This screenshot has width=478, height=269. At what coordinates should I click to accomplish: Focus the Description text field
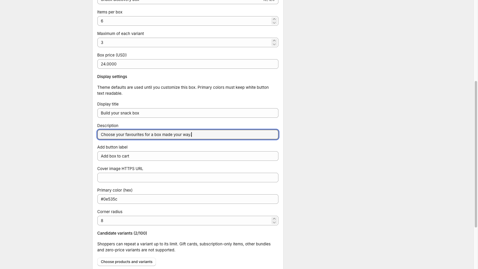(x=188, y=134)
